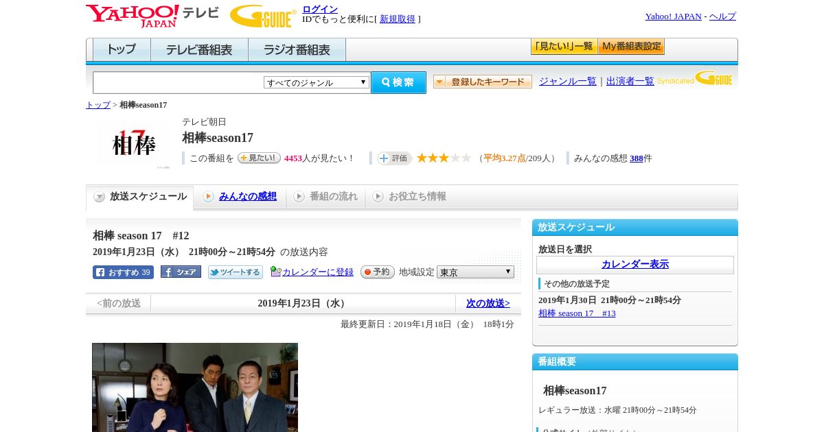Click the G-GUIDE logo in the header
Image resolution: width=824 pixels, height=432 pixels.
(263, 16)
